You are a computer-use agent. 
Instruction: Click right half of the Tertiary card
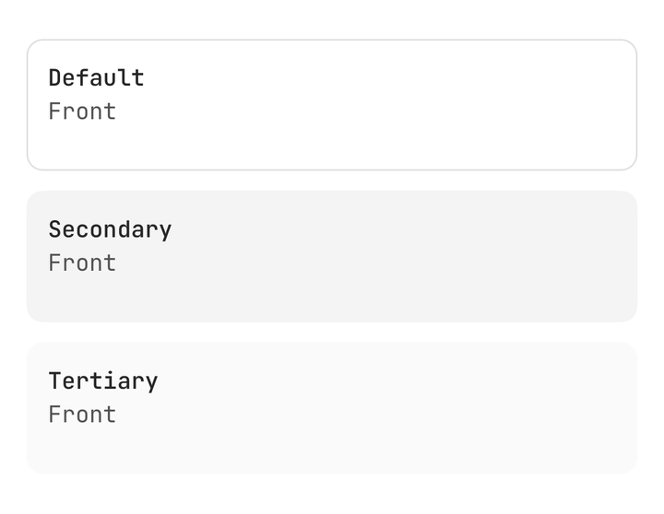click(484, 408)
